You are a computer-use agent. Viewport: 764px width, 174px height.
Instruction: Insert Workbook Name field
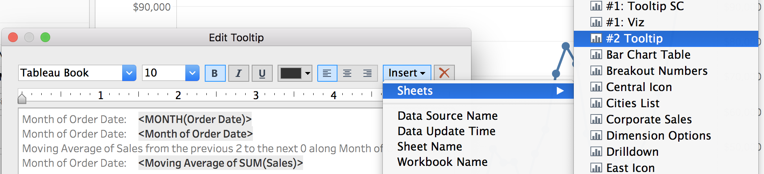coord(442,162)
